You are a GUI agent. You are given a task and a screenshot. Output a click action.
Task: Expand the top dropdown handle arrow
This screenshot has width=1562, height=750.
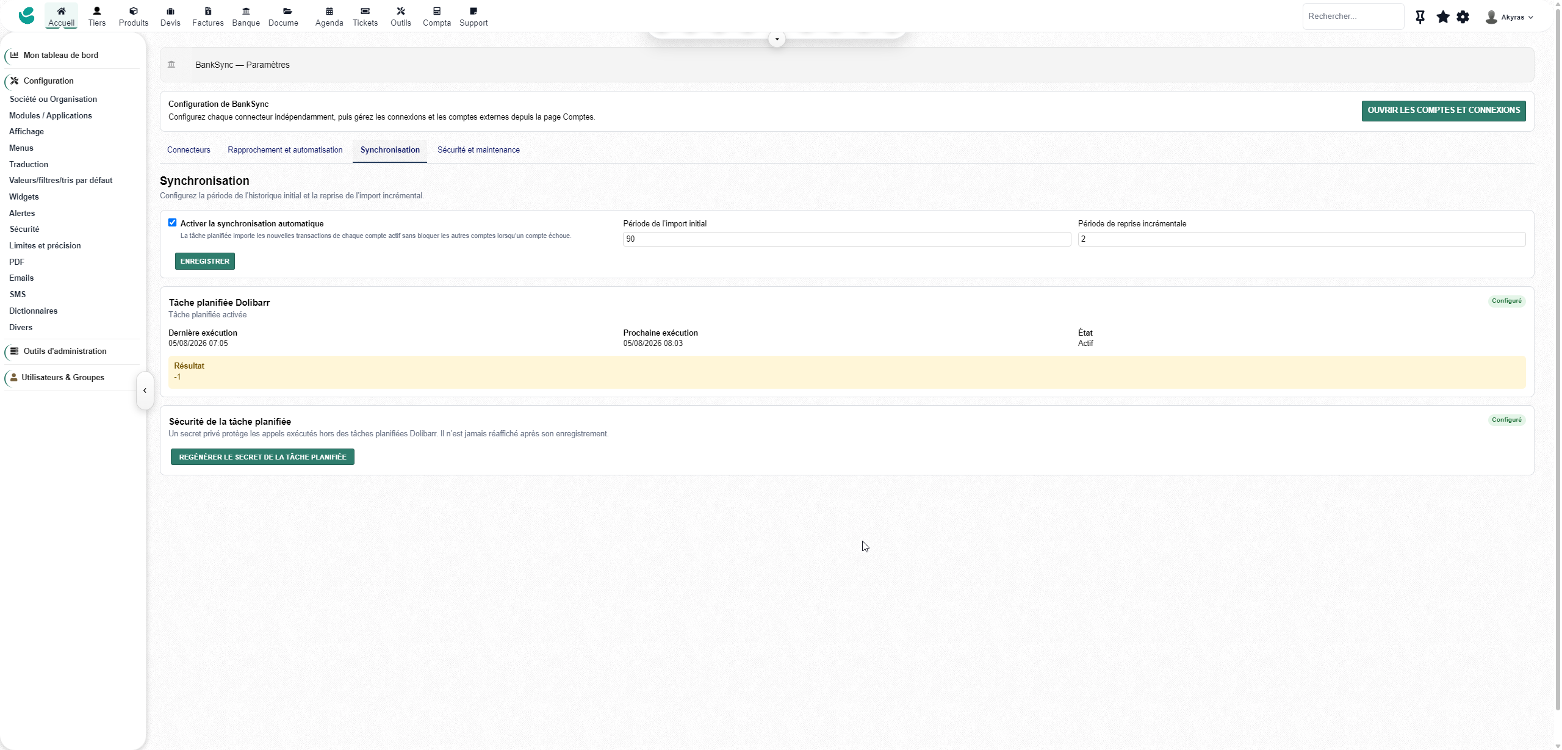click(777, 39)
